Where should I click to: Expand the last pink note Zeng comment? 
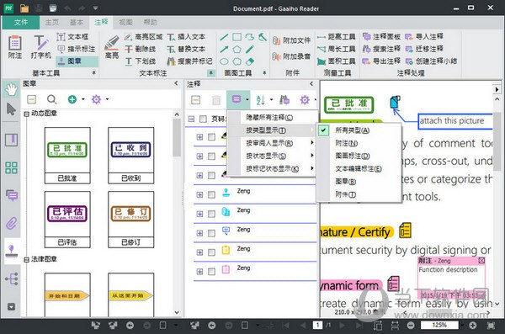point(199,272)
